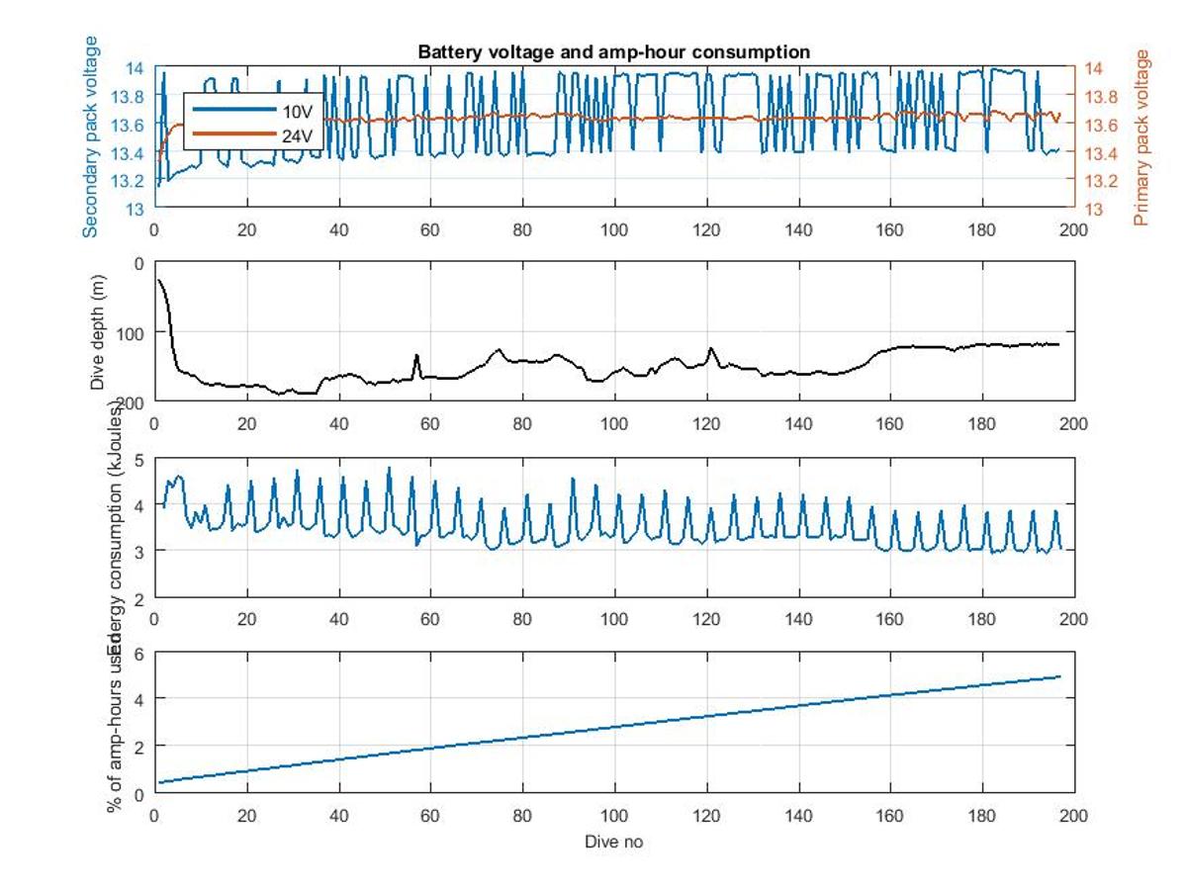1187x890 pixels.
Task: Click the orange line sample in the legend
Action: (x=233, y=133)
